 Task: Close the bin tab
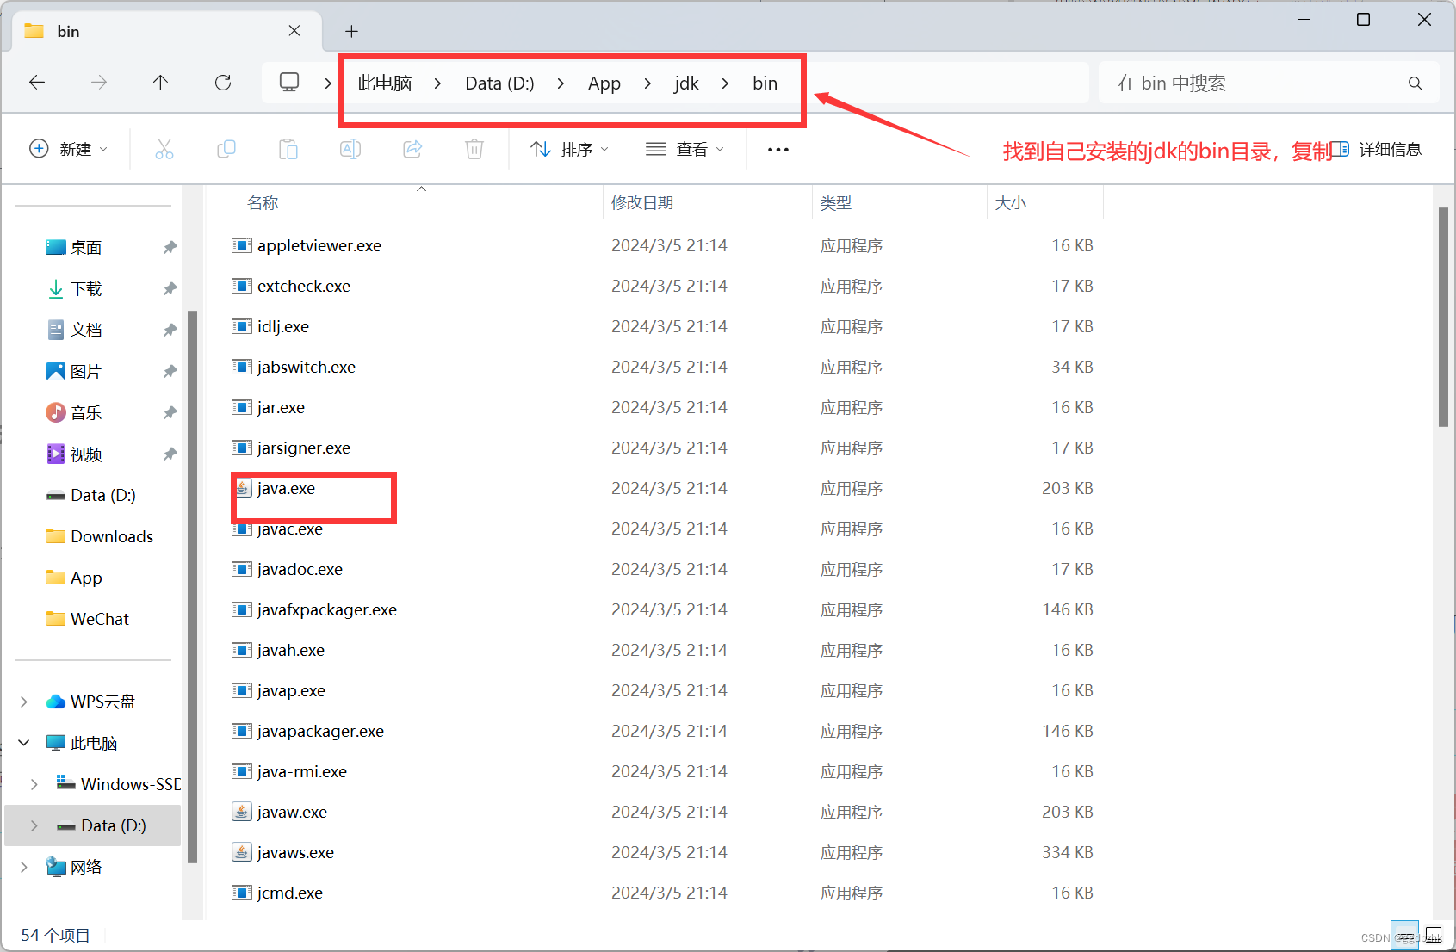[x=294, y=31]
